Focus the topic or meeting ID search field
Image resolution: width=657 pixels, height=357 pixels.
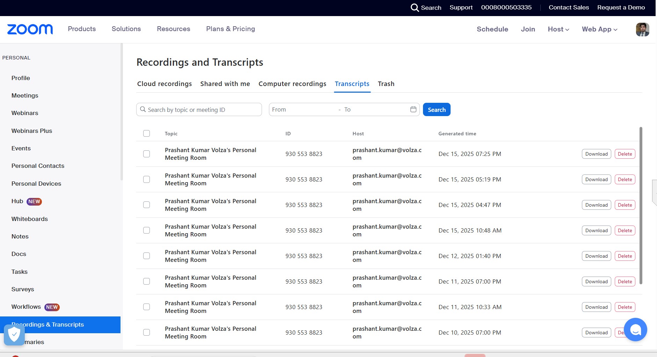pyautogui.click(x=199, y=109)
